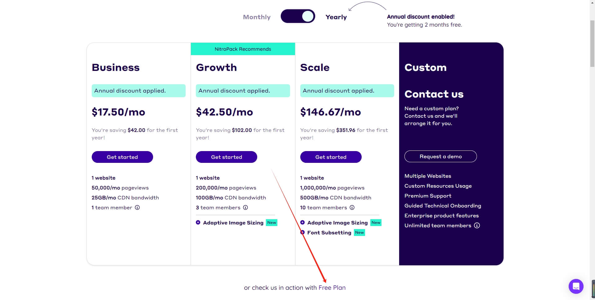
Task: Open the chat support widget
Action: (576, 286)
